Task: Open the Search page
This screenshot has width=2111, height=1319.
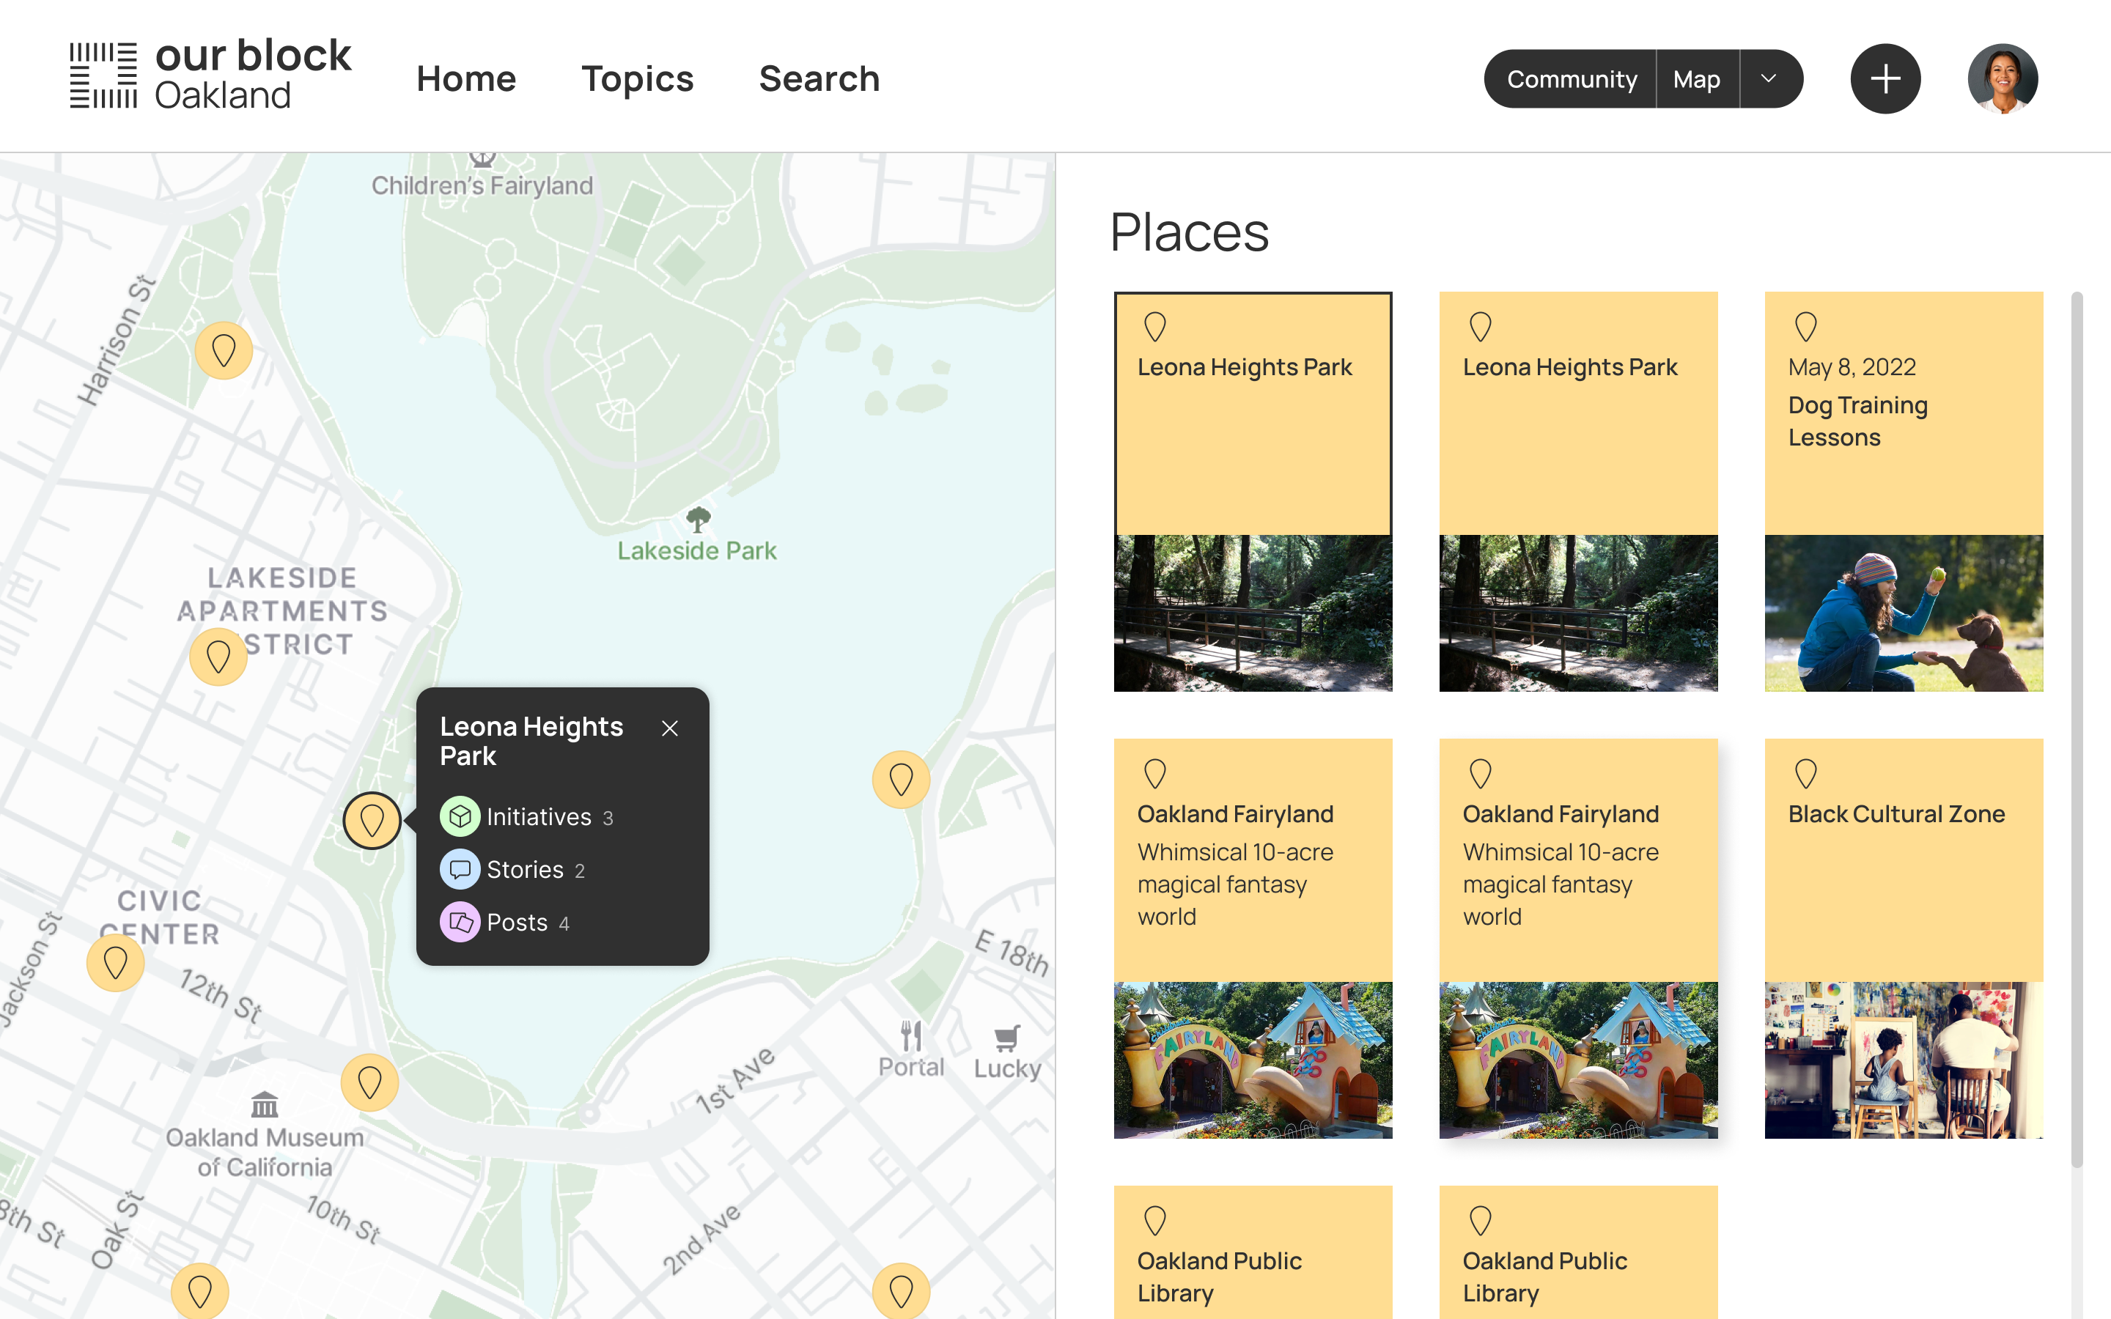Action: [818, 78]
